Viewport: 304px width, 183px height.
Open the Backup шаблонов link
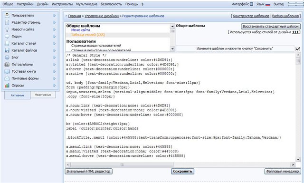click(x=285, y=16)
